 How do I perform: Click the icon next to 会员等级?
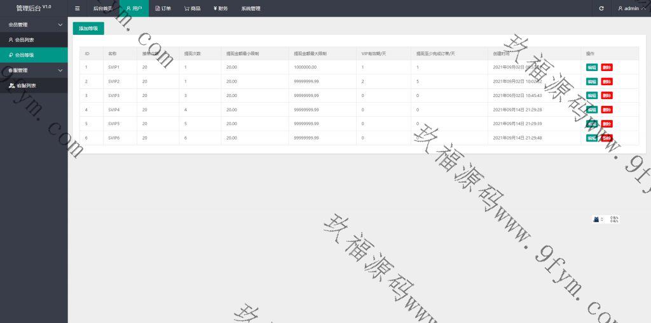(10, 55)
